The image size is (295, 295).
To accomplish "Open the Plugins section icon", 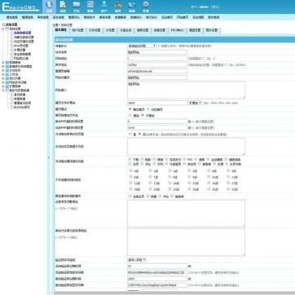I will [x=118, y=7].
